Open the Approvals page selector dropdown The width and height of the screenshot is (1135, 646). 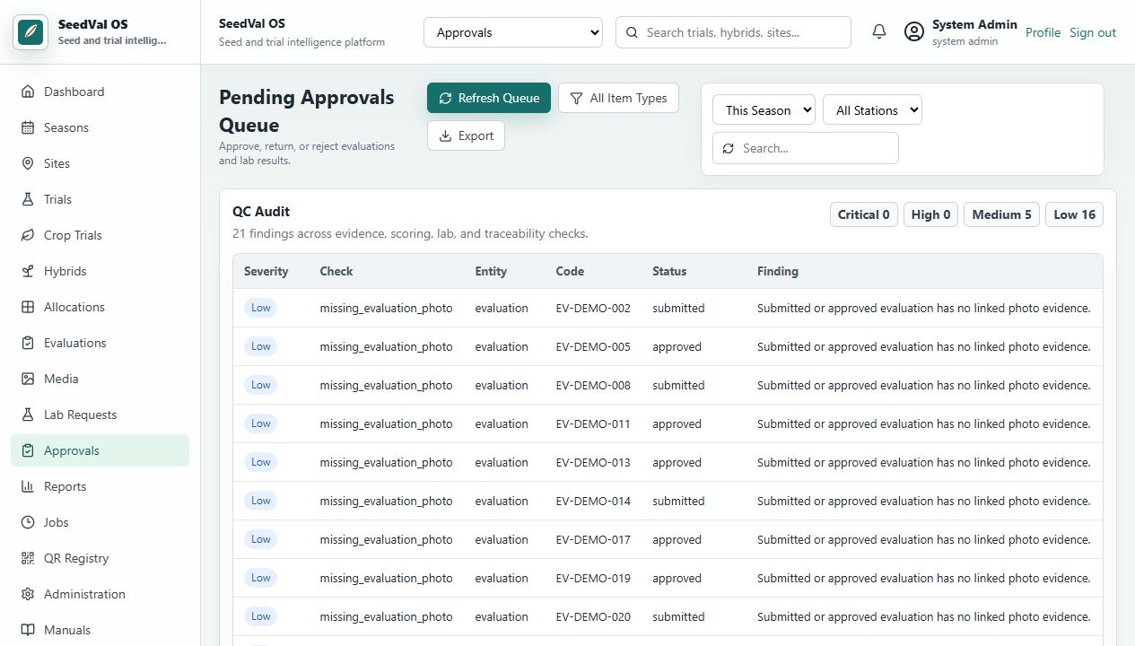[513, 32]
